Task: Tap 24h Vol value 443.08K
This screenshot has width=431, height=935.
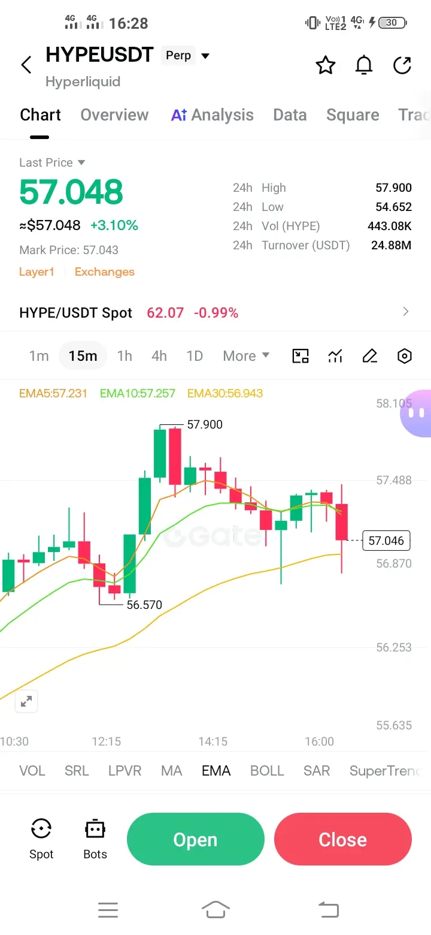Action: [x=390, y=226]
